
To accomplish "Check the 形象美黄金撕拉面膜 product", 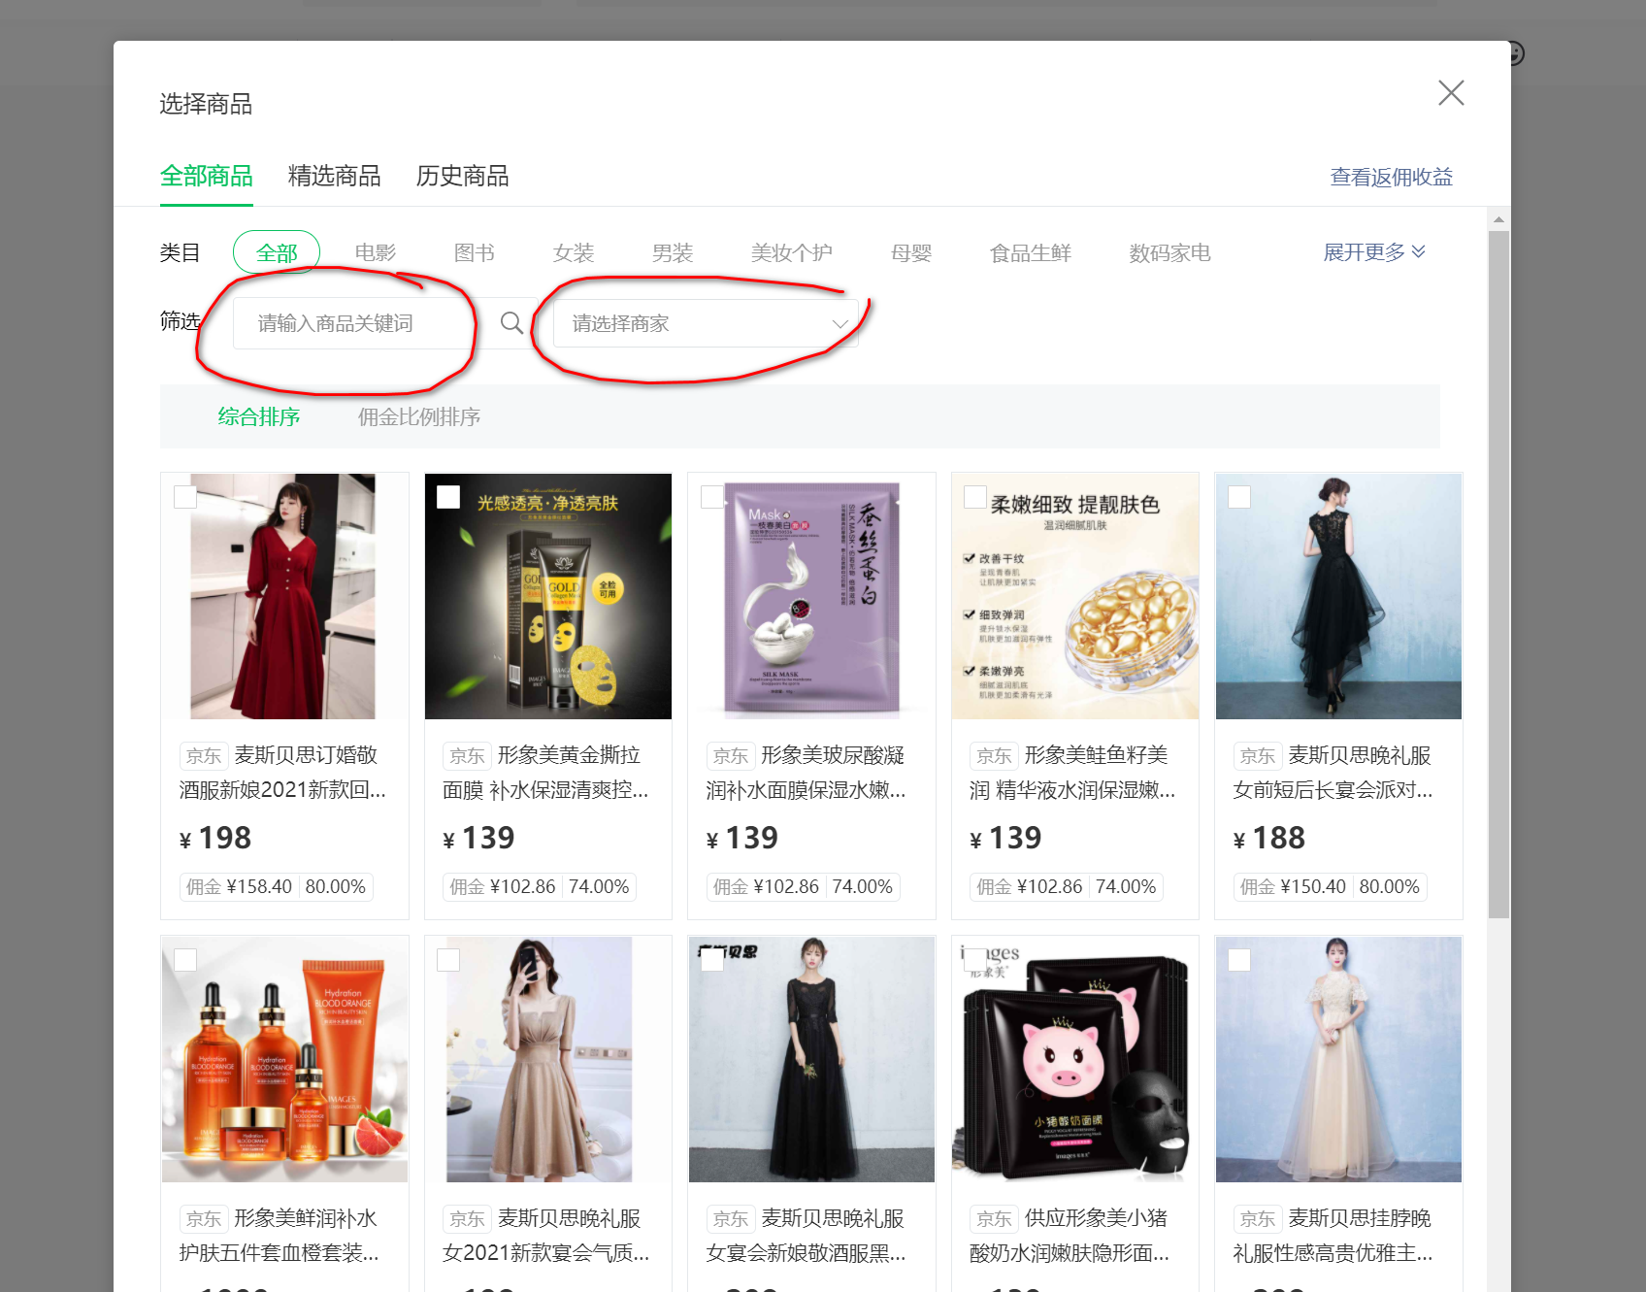I will [x=448, y=497].
